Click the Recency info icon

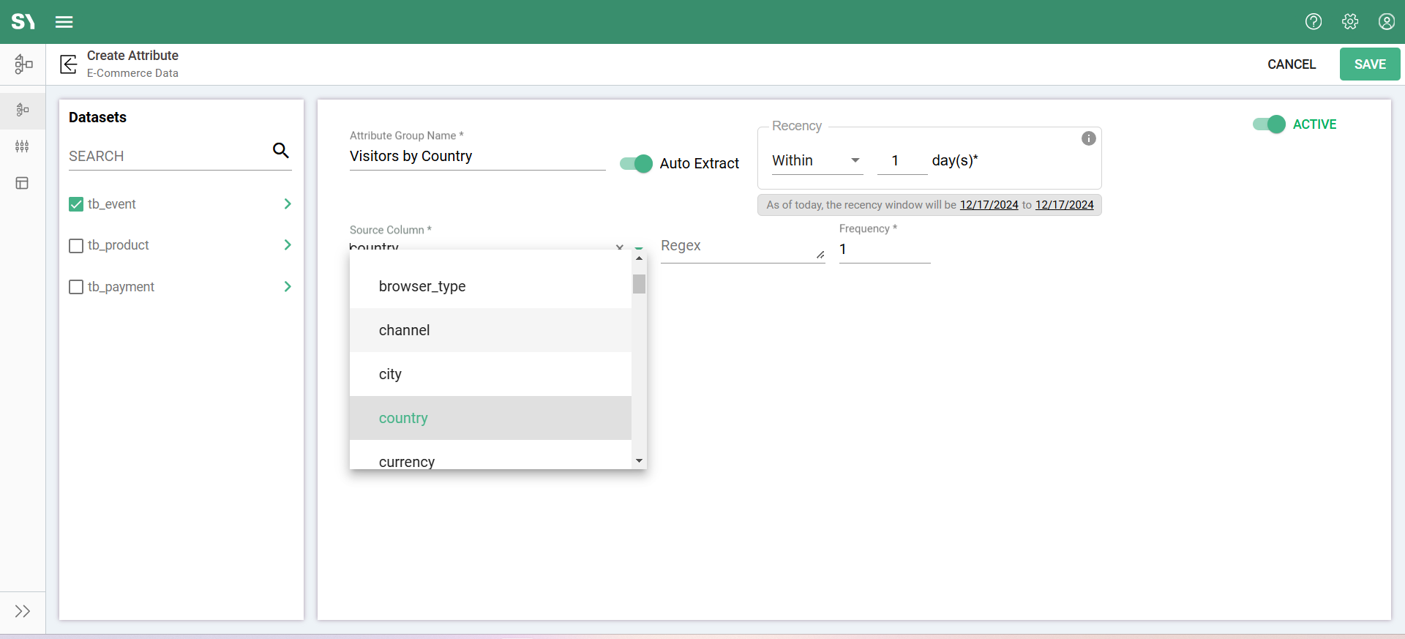[x=1088, y=138]
